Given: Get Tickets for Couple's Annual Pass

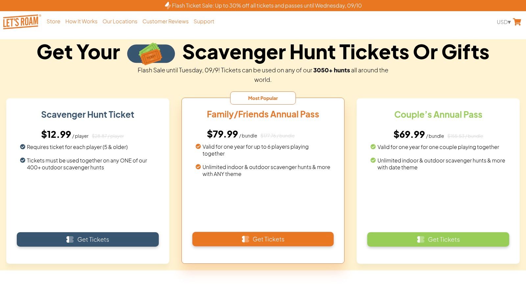Looking at the screenshot, I should click(438, 239).
